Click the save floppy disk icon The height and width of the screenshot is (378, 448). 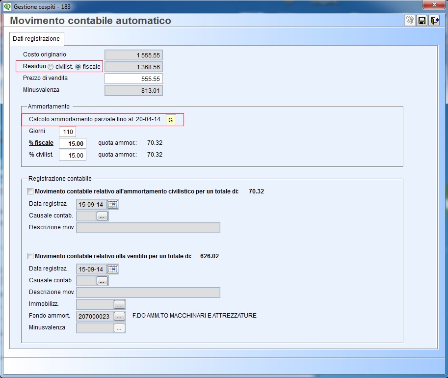(422, 20)
